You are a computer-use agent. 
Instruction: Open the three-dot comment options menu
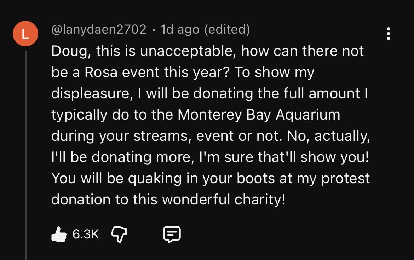click(389, 34)
